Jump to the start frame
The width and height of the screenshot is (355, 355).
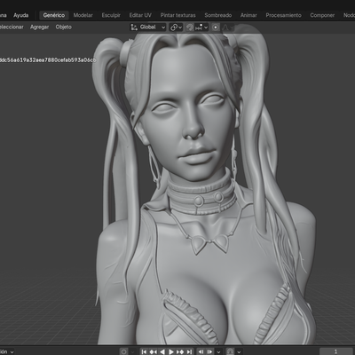pyautogui.click(x=144, y=351)
